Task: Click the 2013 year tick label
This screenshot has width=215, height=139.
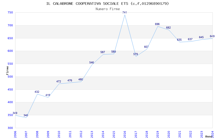Action: click(92, 134)
